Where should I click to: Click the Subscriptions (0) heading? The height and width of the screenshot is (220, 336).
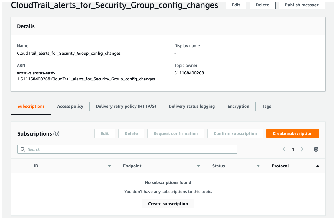[x=38, y=134]
